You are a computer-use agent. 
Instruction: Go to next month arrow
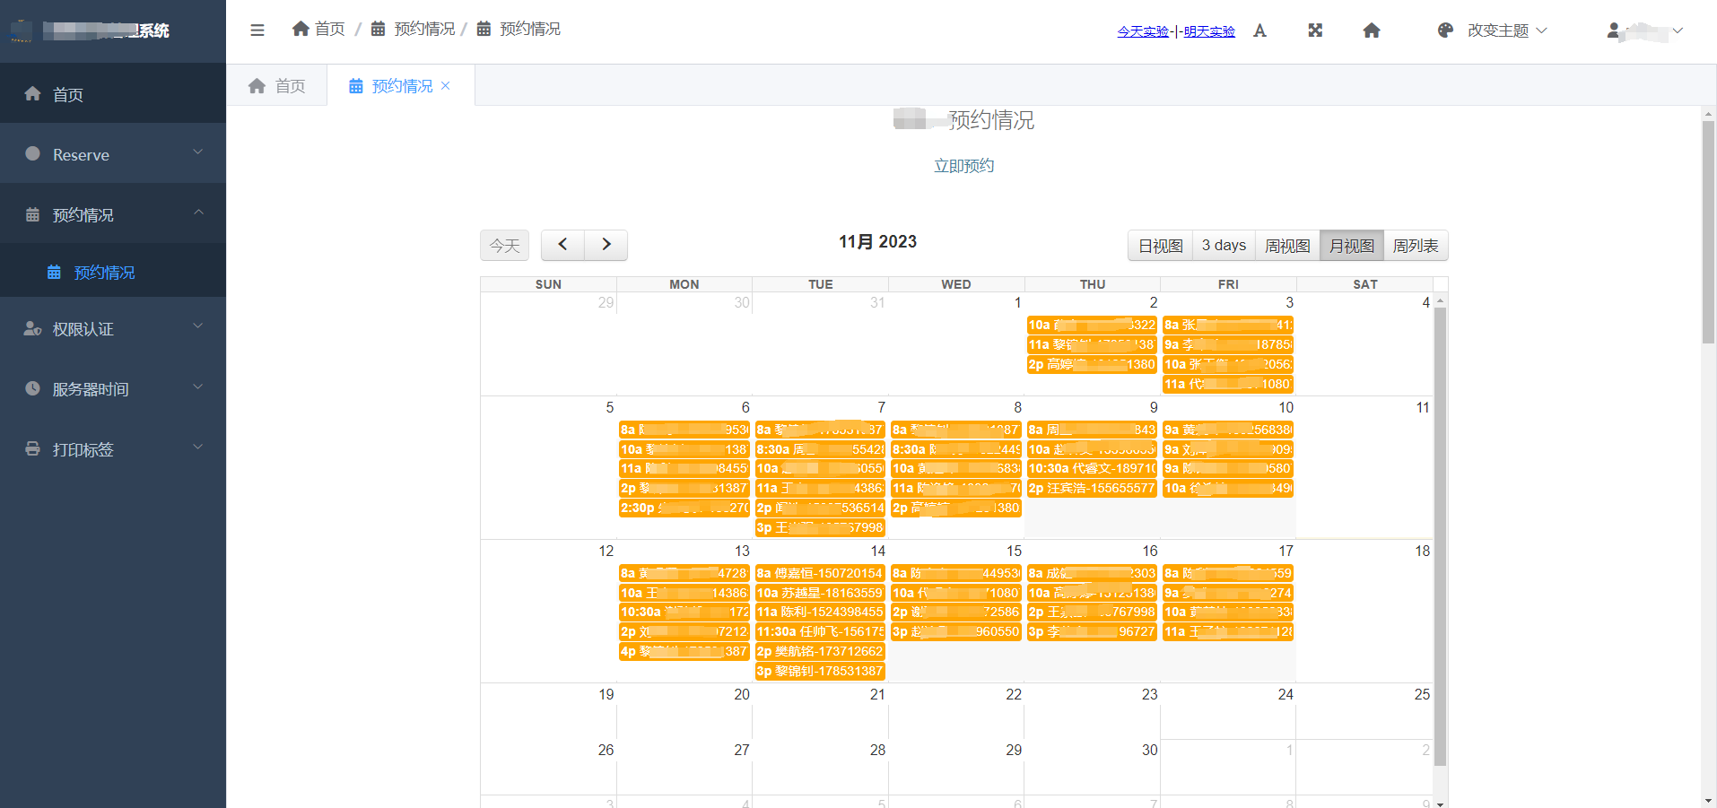[x=606, y=244]
